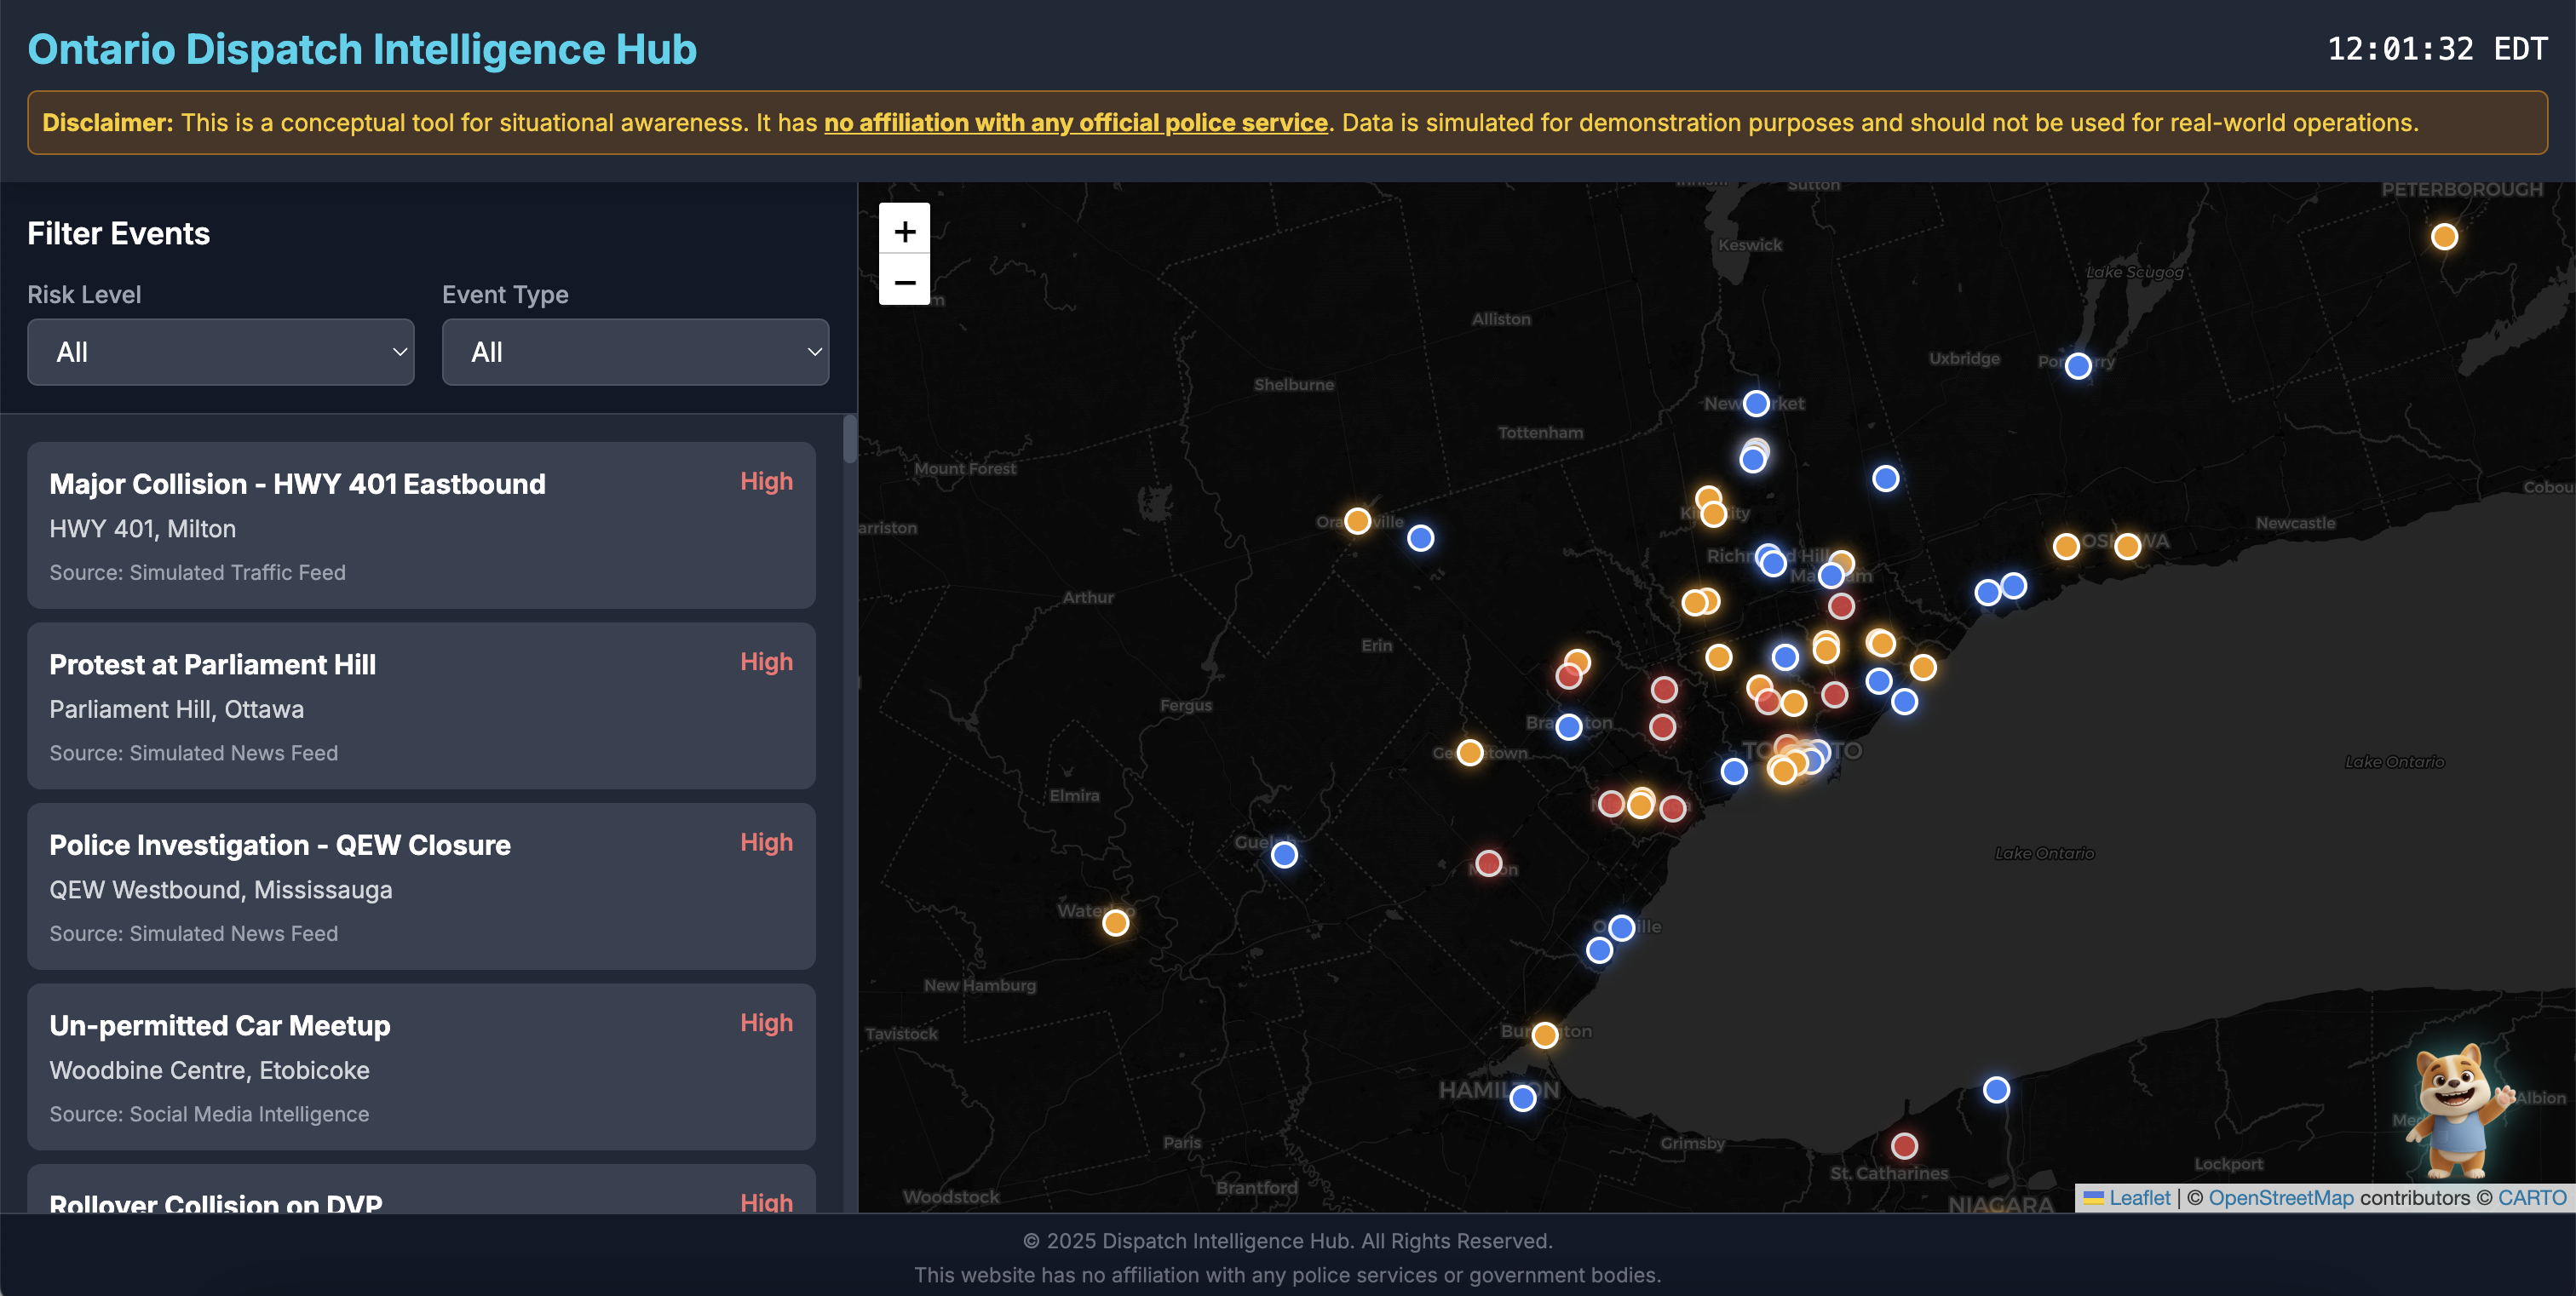
Task: Click the CARTO attribution link
Action: click(2531, 1197)
